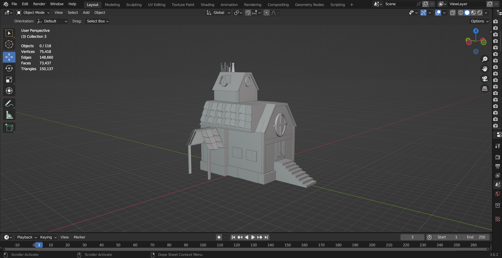Open the Render menu
This screenshot has height=258, width=502.
click(x=39, y=4)
